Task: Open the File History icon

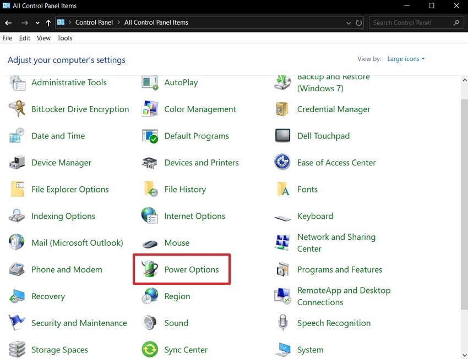Action: click(151, 189)
